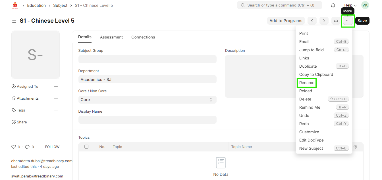The height and width of the screenshot is (180, 382).
Task: Click the heart like icon
Action: (x=14, y=147)
